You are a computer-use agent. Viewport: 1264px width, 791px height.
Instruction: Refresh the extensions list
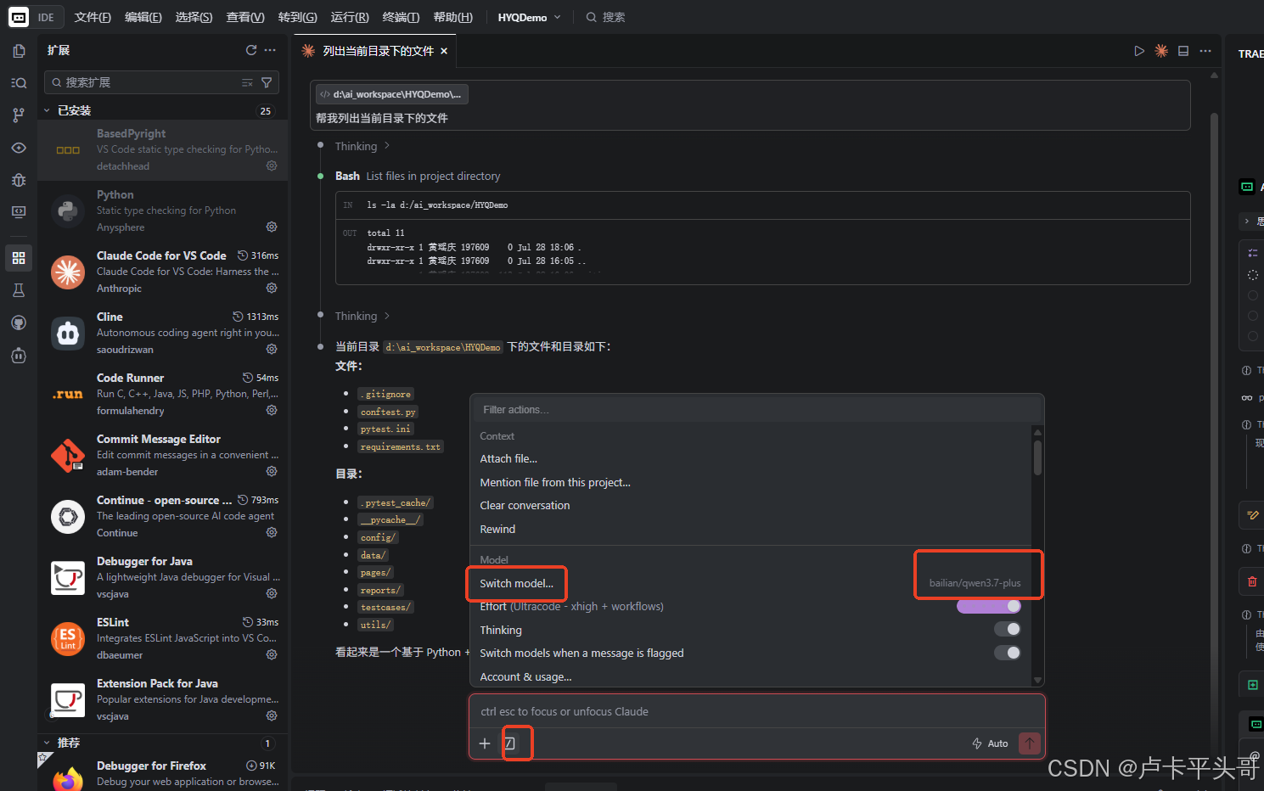click(x=251, y=50)
